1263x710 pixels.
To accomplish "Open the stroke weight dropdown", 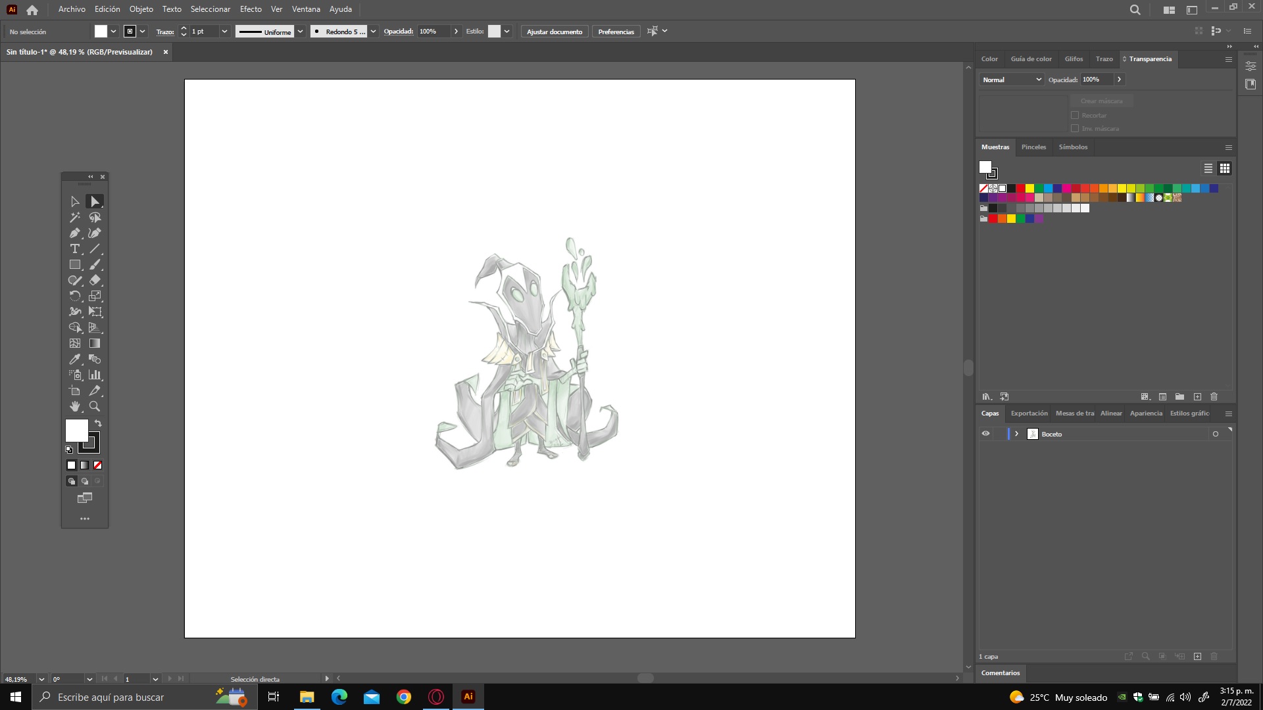I will click(x=224, y=32).
